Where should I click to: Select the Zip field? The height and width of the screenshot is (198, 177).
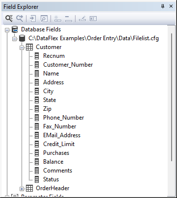click(47, 109)
